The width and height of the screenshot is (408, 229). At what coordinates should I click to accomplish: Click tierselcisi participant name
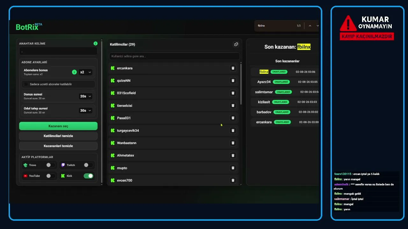coord(125,106)
